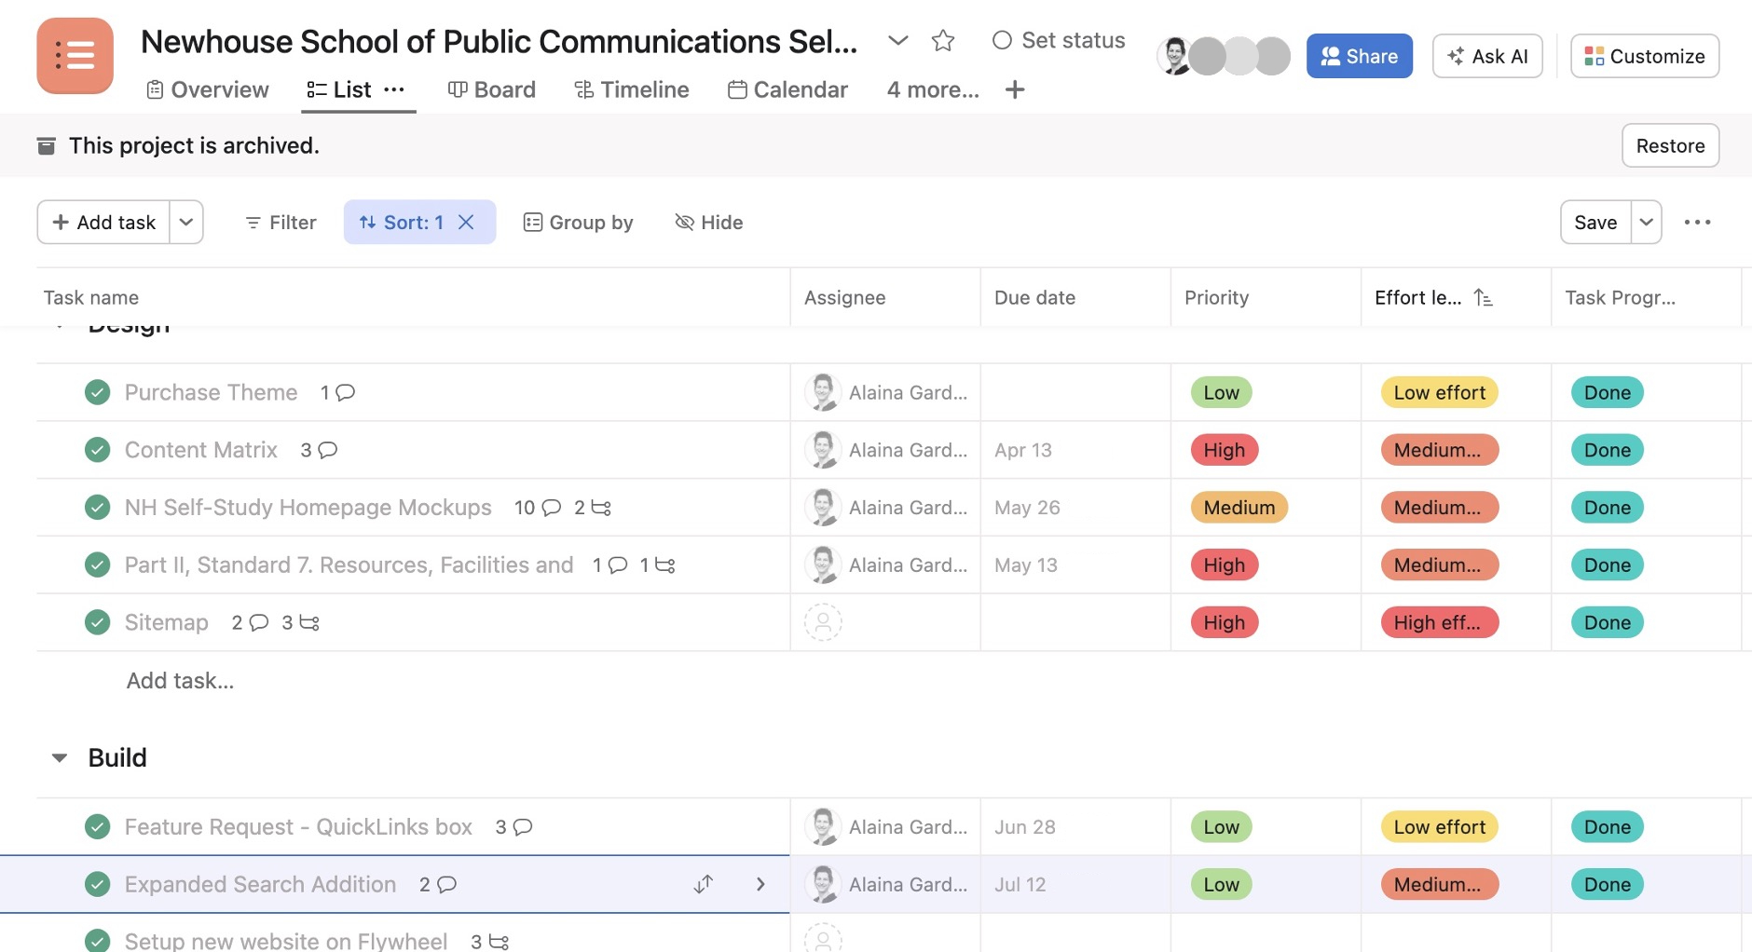1752x952 pixels.
Task: Click the Share button
Action: click(1359, 56)
